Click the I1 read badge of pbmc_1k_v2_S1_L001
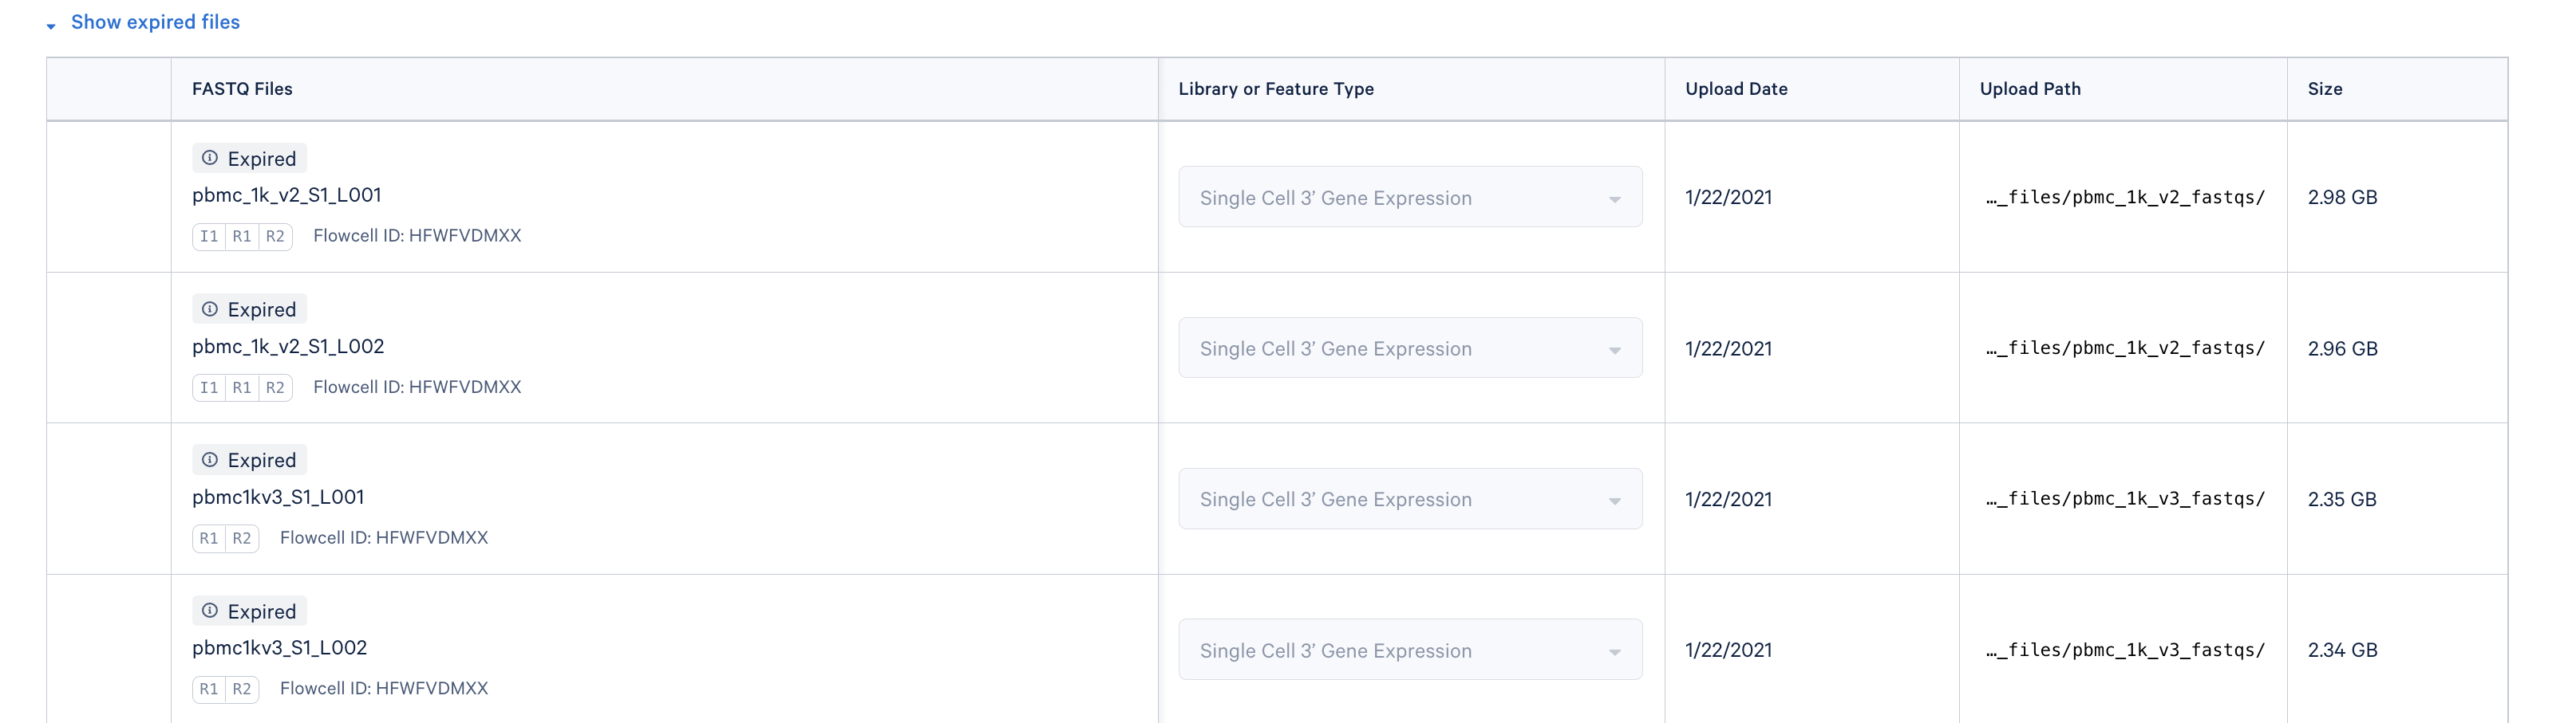Viewport: 2576px width, 723px height. coord(209,237)
